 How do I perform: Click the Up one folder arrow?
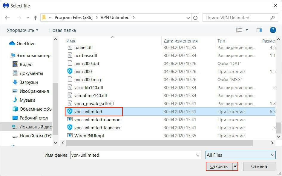click(36, 18)
